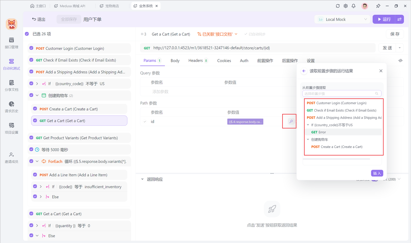Click the 插入 button in the popup
411x243 pixels.
click(377, 173)
